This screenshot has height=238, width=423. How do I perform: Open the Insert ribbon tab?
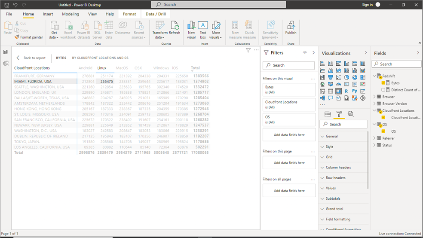pyautogui.click(x=48, y=14)
